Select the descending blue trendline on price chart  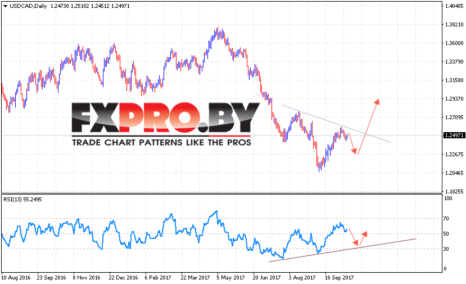point(336,123)
